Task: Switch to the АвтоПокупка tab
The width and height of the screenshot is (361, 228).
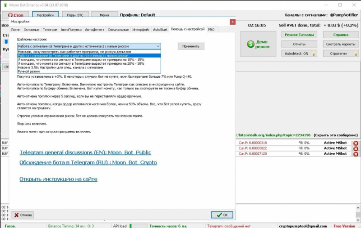Action: (71, 30)
